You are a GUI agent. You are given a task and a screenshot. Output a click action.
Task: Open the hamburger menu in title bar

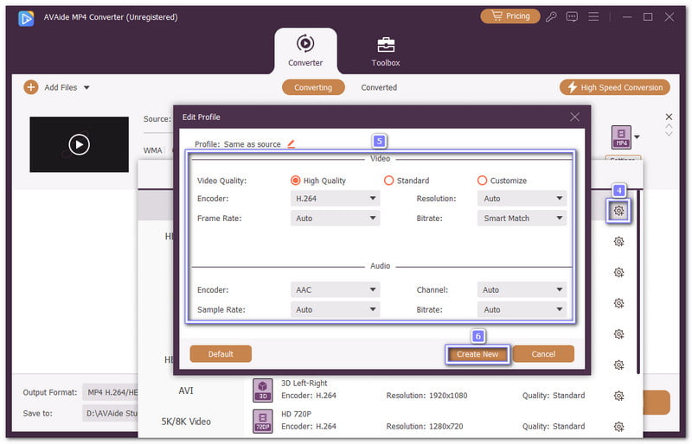click(593, 16)
